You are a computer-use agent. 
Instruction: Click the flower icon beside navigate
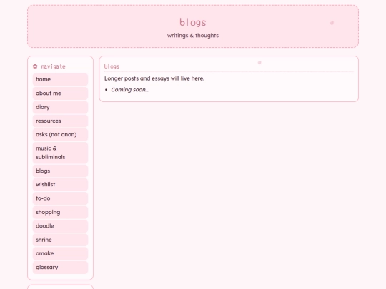[35, 66]
